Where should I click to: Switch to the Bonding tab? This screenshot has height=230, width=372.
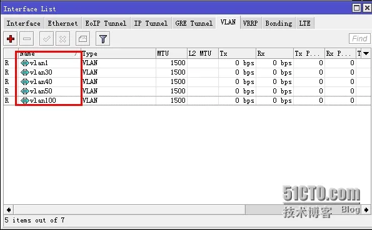(x=279, y=23)
